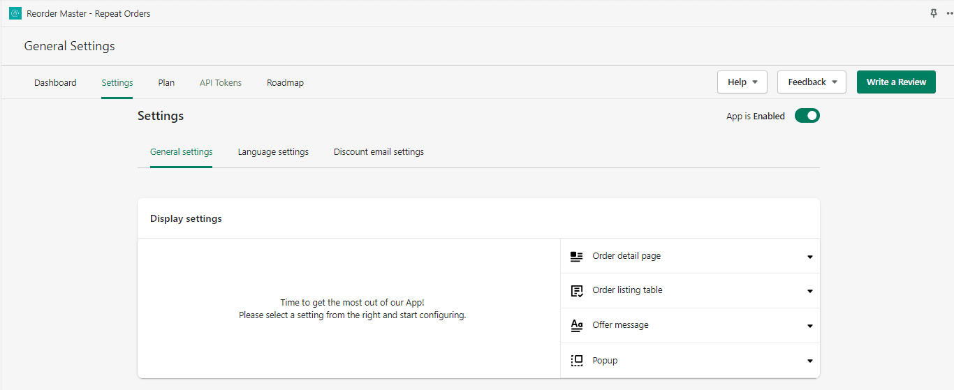The width and height of the screenshot is (954, 390).
Task: Click the Offer message text icon
Action: [576, 326]
